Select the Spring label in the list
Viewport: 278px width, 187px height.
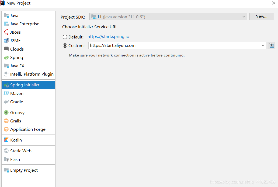(x=17, y=58)
